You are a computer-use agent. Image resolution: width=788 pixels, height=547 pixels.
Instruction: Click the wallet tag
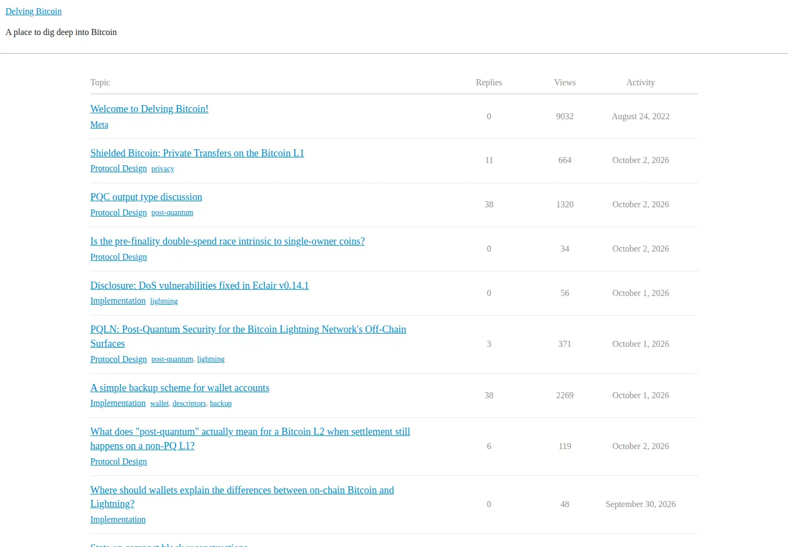click(x=159, y=404)
